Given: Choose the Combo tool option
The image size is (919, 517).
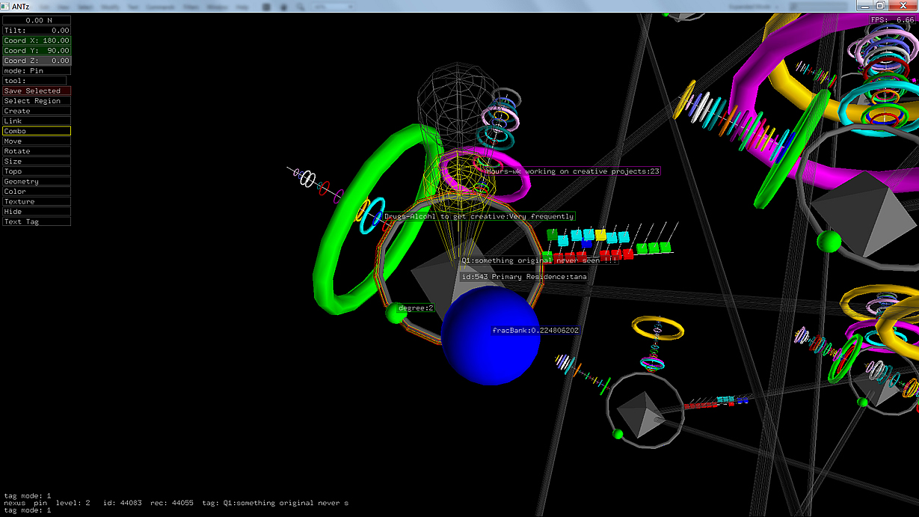Looking at the screenshot, I should [37, 131].
